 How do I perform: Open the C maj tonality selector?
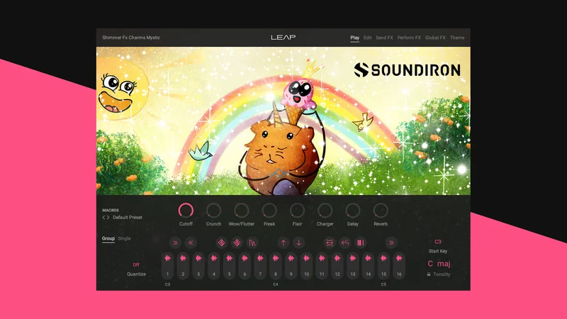[439, 264]
